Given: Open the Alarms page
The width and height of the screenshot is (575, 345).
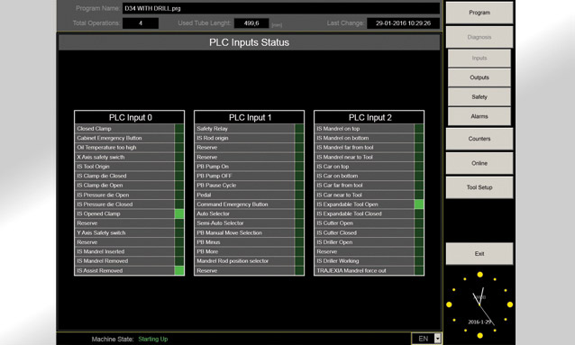Looking at the screenshot, I should click(479, 116).
